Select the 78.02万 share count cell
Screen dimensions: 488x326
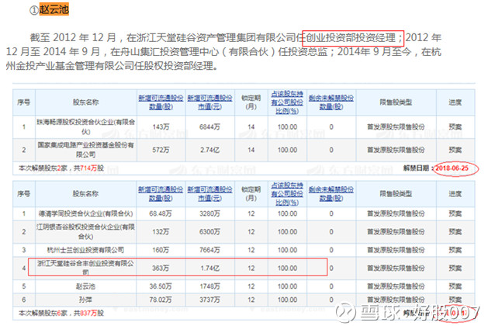pos(161,300)
